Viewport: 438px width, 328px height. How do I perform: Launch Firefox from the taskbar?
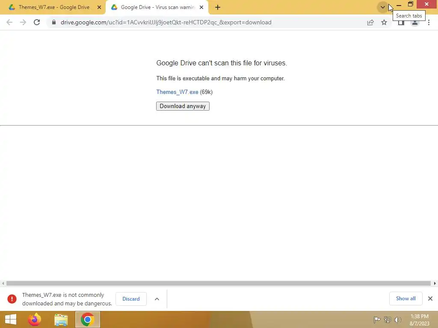click(x=35, y=319)
